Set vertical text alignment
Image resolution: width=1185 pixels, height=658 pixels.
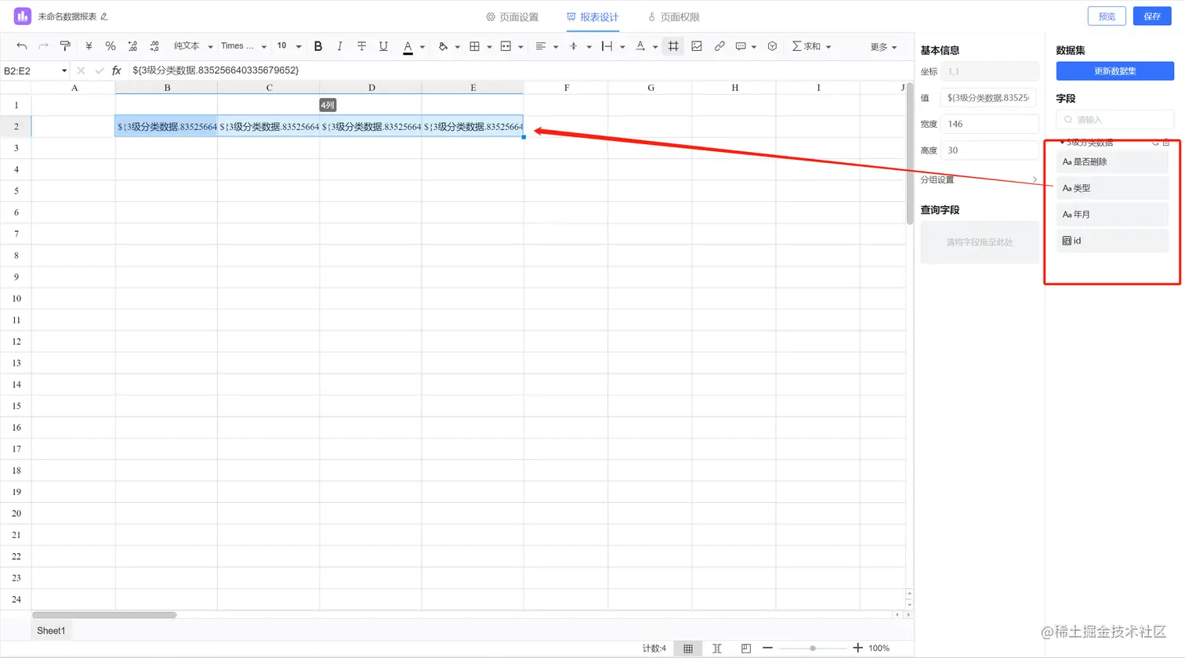(x=574, y=46)
